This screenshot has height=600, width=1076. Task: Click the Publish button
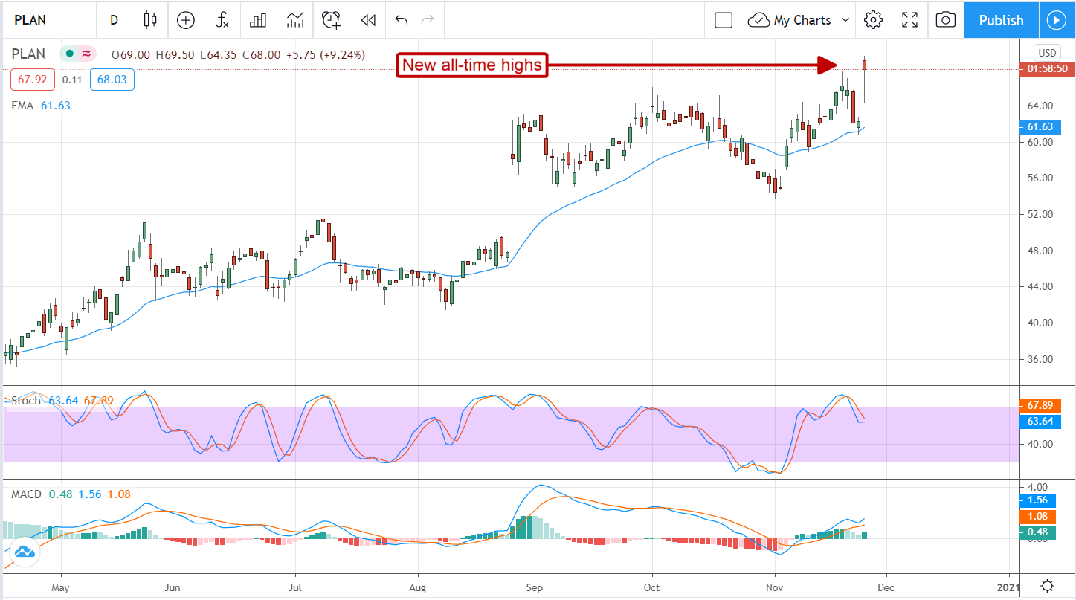(1001, 20)
